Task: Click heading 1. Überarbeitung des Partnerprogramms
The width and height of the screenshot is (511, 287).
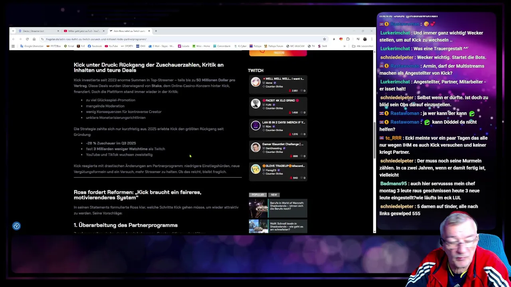Action: [x=126, y=225]
